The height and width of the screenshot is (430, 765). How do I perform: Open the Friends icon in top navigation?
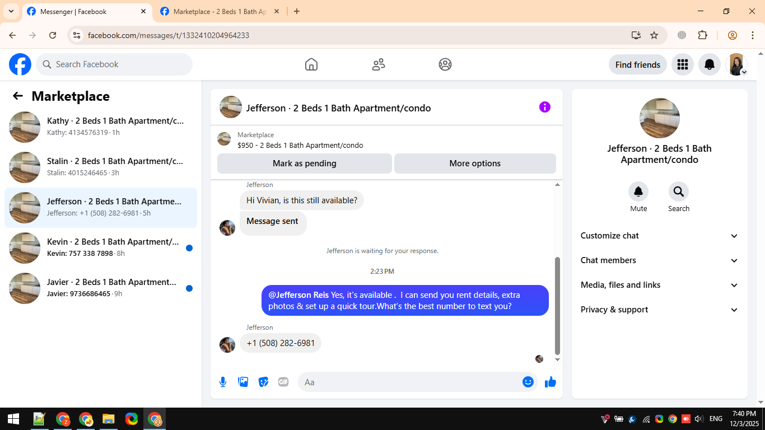(x=379, y=64)
